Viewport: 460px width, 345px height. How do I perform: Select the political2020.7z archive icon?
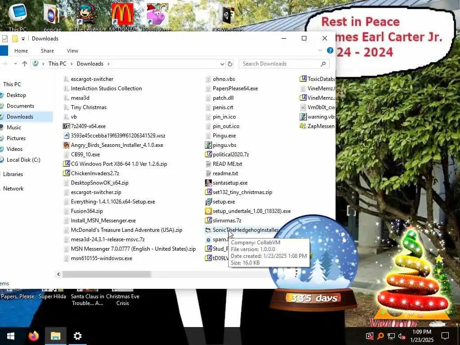coord(208,155)
